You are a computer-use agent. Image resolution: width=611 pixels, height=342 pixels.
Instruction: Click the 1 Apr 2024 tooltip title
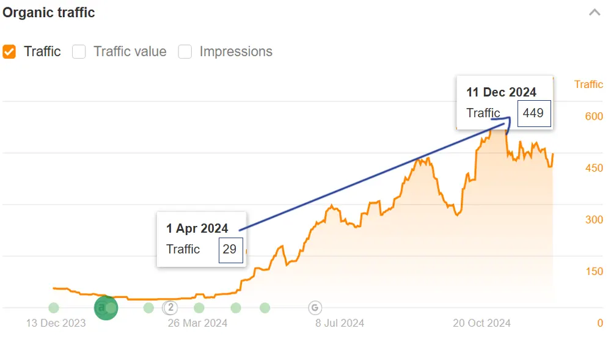tap(197, 228)
